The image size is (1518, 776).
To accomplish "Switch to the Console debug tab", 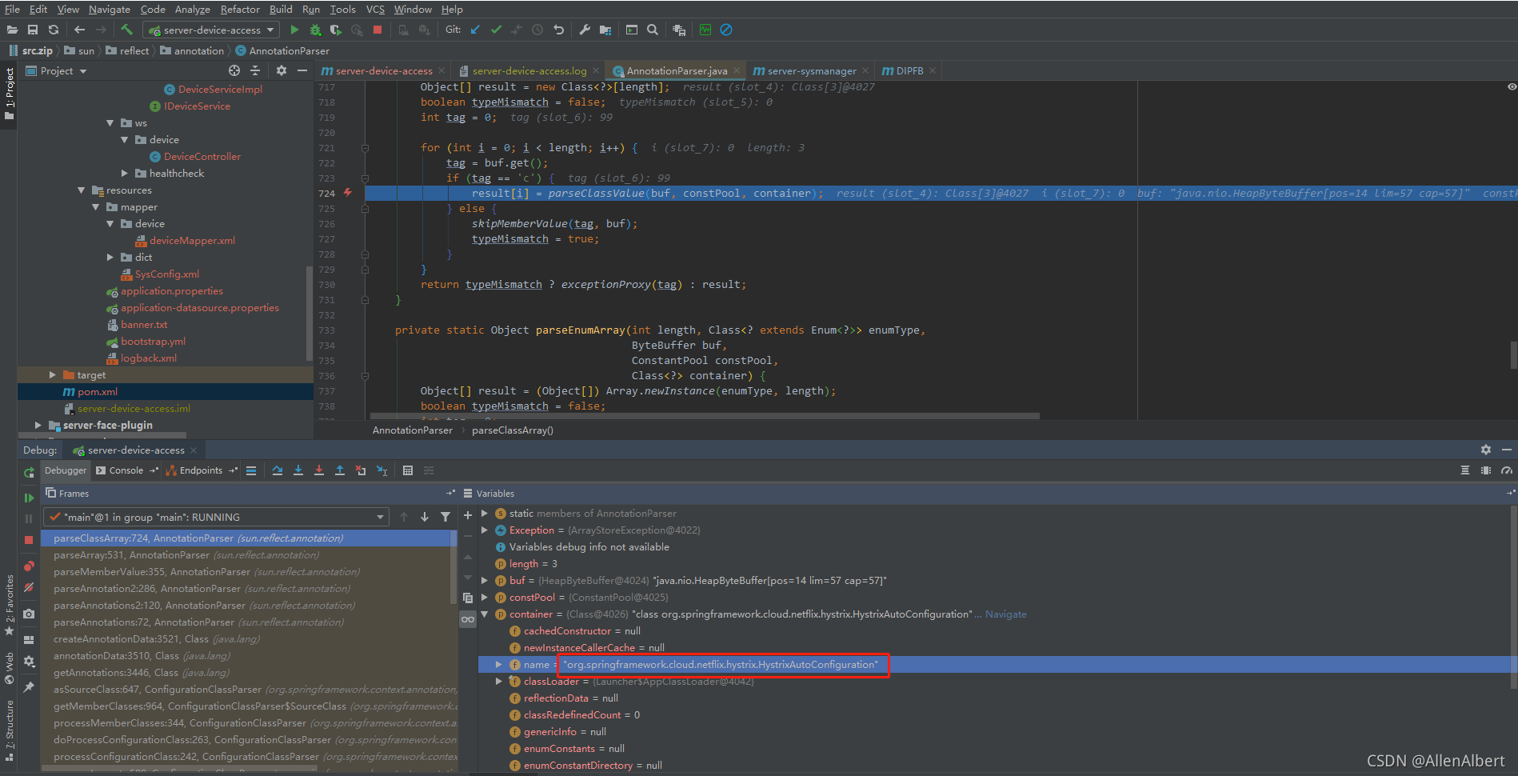I will [x=125, y=470].
